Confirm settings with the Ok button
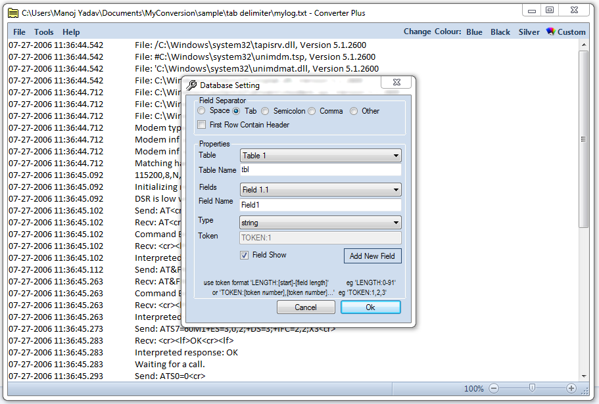 coord(370,307)
